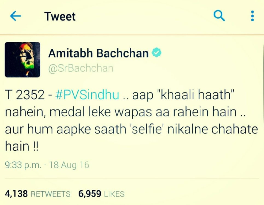Click the LIKES label
This screenshot has height=205, width=264.
pyautogui.click(x=114, y=194)
